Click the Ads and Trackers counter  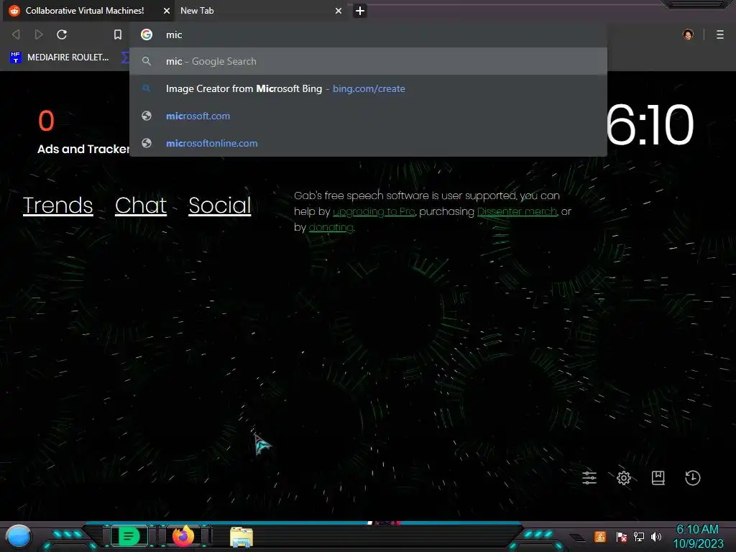click(83, 132)
